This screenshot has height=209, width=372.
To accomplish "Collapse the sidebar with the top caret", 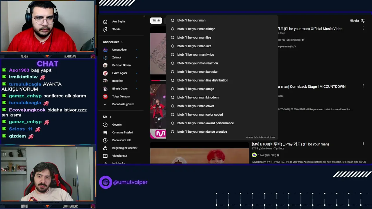I will click(x=144, y=16).
